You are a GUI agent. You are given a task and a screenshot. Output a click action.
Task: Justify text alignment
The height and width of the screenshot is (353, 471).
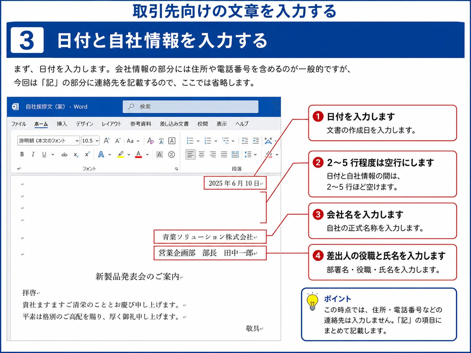click(x=224, y=154)
